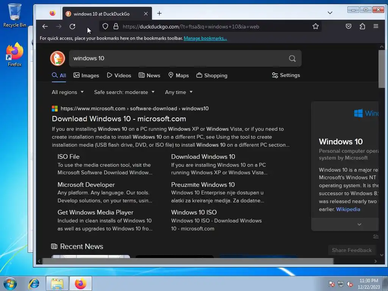Open Windows Explorer from taskbar
Viewport: 388px width, 291px height.
[x=57, y=283]
